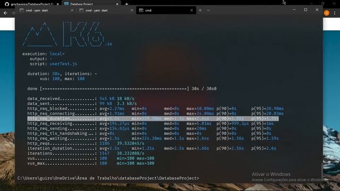This screenshot has width=340, height=191.
Task: Close the active 'cmd' terminal tab
Action: (x=191, y=11)
